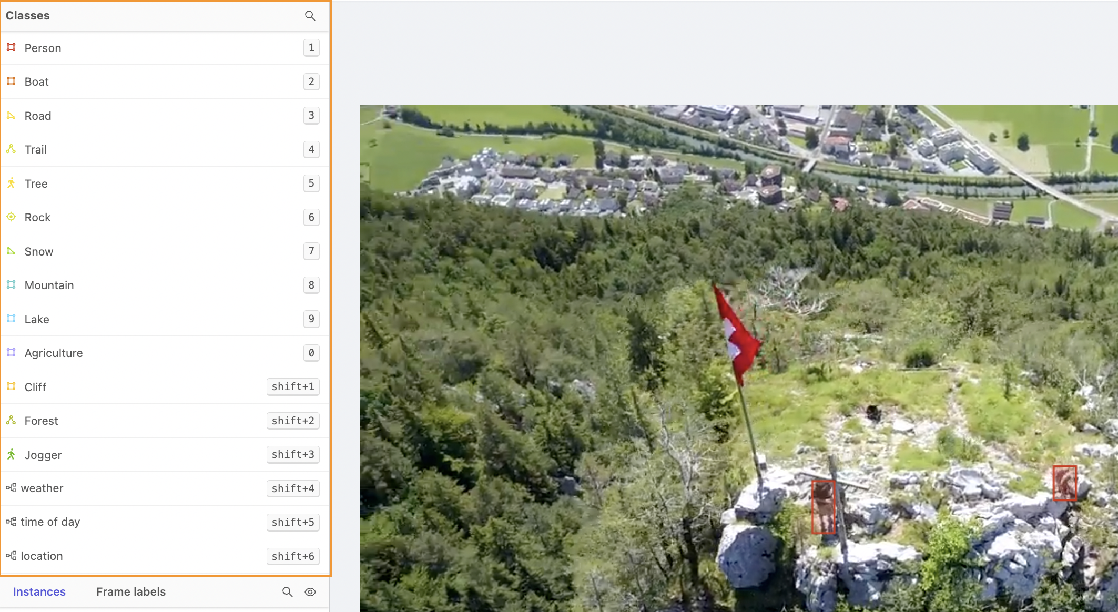The width and height of the screenshot is (1118, 612).
Task: Click the Snow hotkey badge 7
Action: click(311, 251)
